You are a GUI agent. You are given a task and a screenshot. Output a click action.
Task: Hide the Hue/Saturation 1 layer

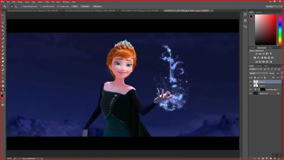tap(251, 90)
